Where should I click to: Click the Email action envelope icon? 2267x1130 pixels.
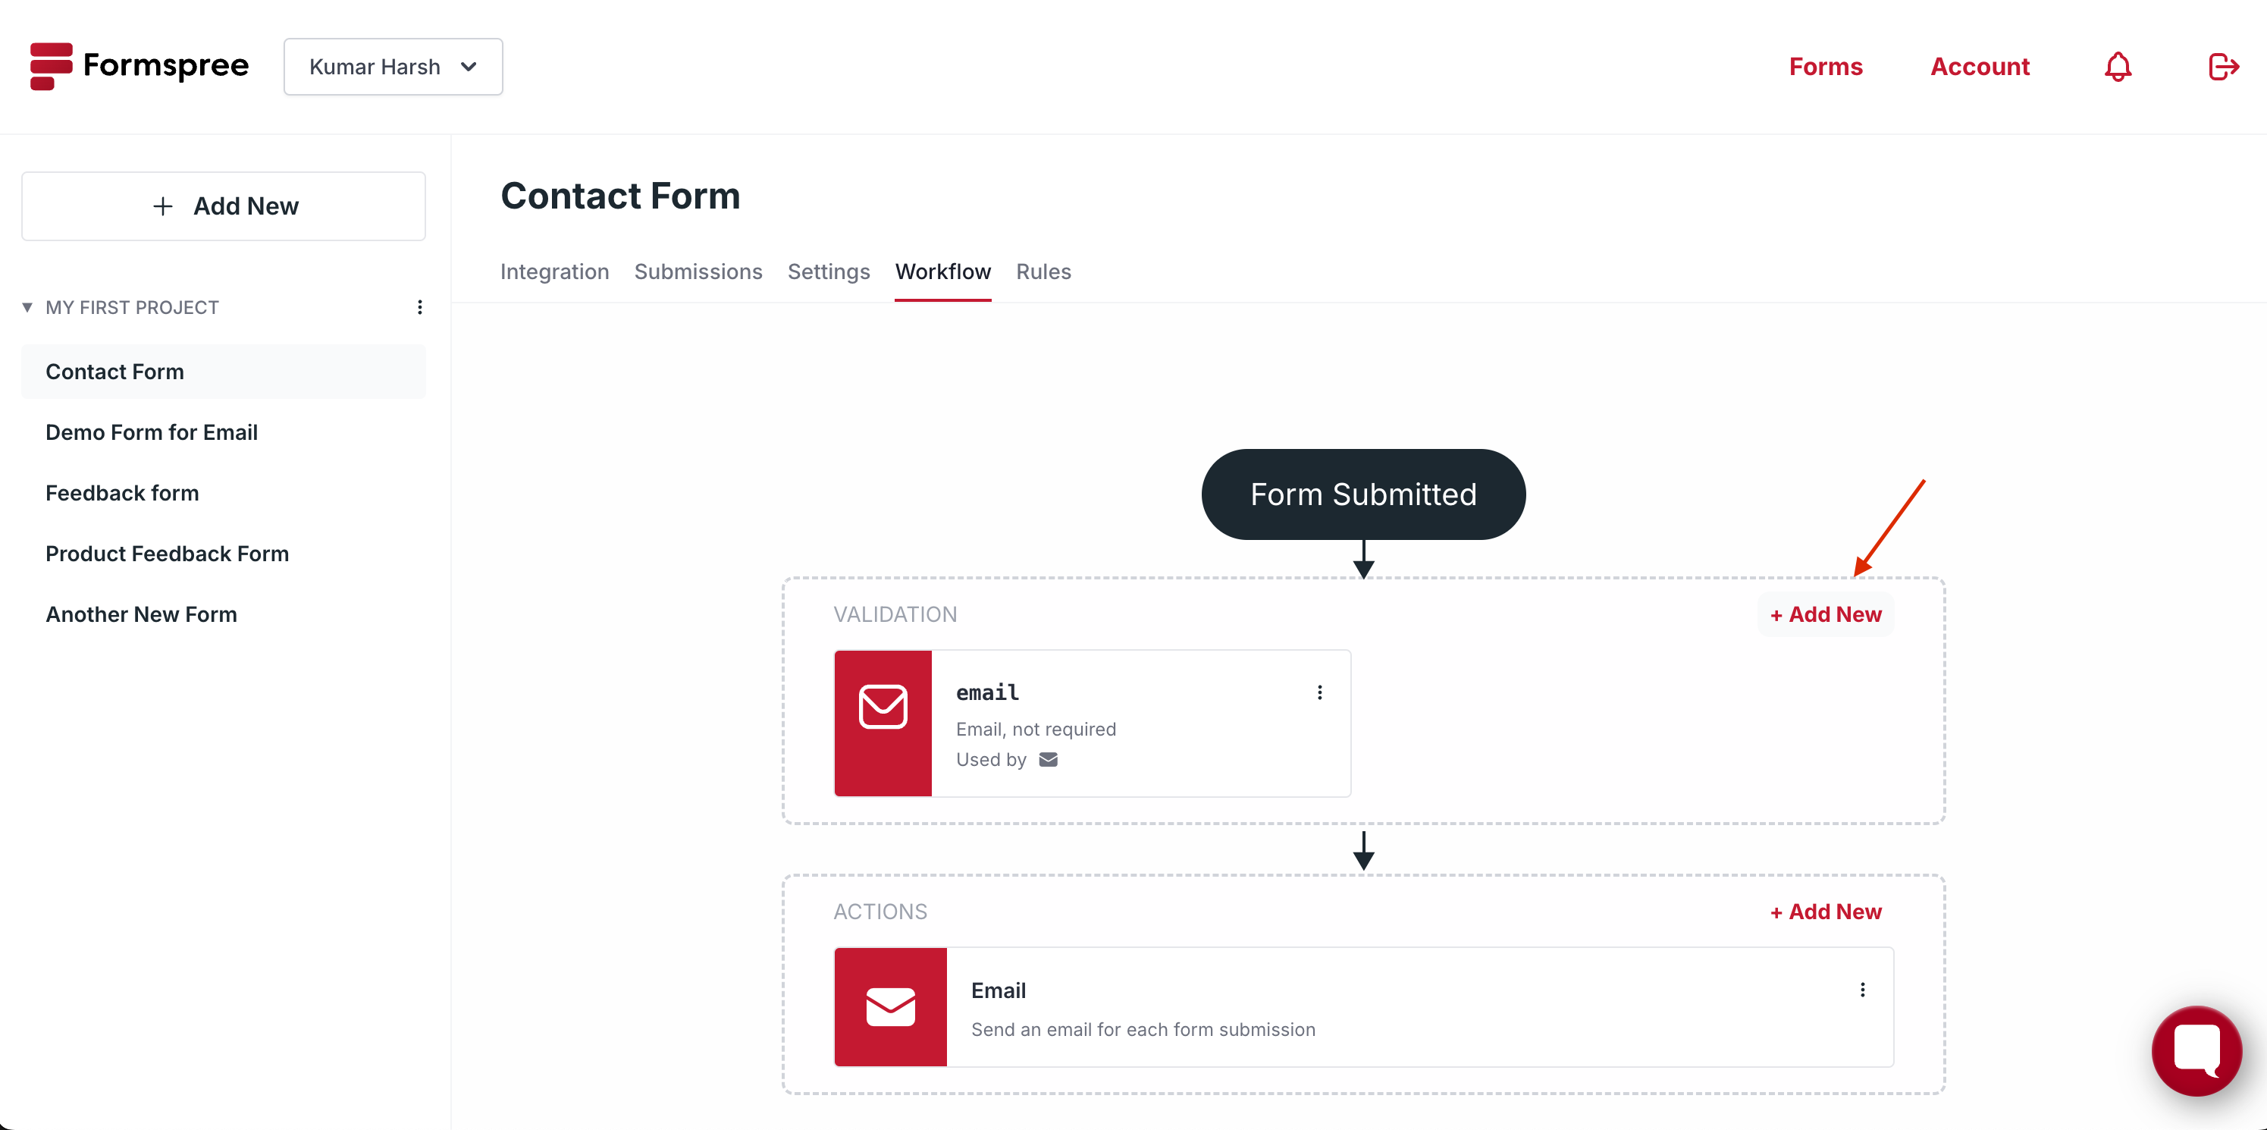[x=889, y=1007]
